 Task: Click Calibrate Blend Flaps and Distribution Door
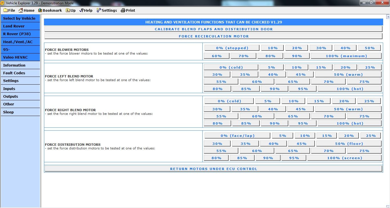tap(213, 29)
